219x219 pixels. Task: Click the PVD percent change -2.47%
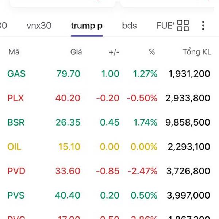point(142,171)
